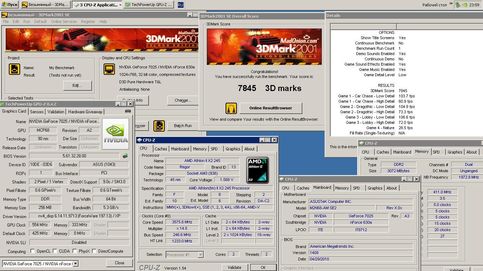Switch to Hardware Giveaway tab in GPU-Z
Viewport: 483px width, 271px height.
pyautogui.click(x=85, y=112)
